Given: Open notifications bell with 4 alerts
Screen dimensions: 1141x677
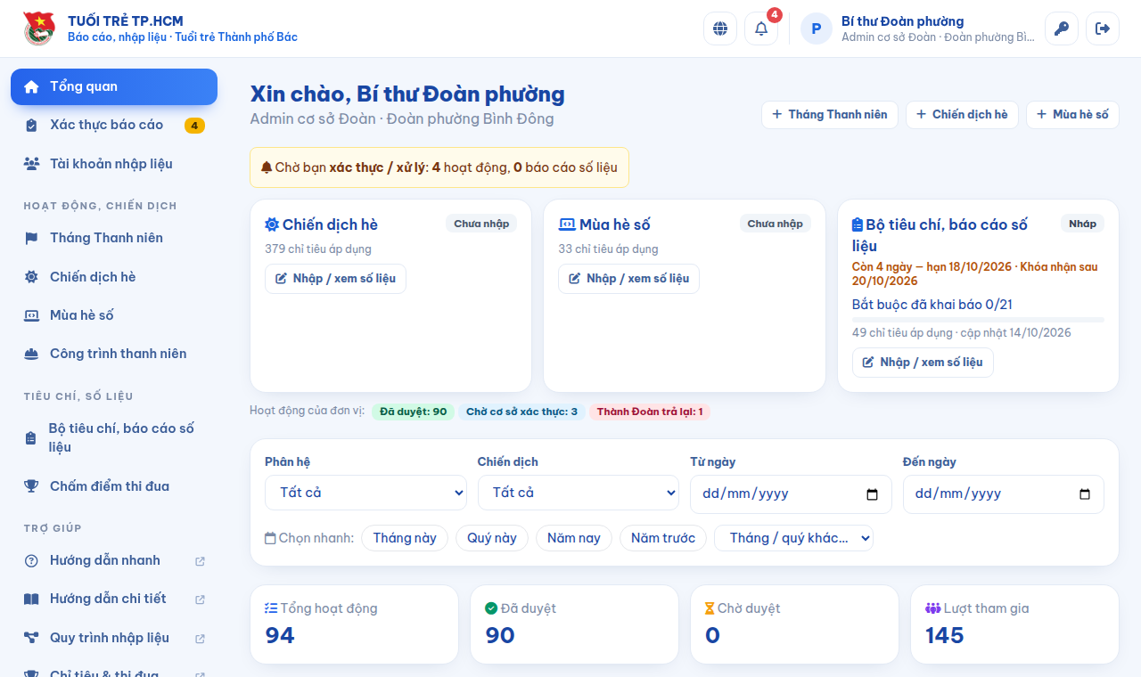Looking at the screenshot, I should pos(761,29).
